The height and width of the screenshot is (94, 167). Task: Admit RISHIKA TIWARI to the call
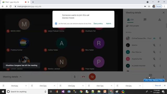[x=109, y=23]
